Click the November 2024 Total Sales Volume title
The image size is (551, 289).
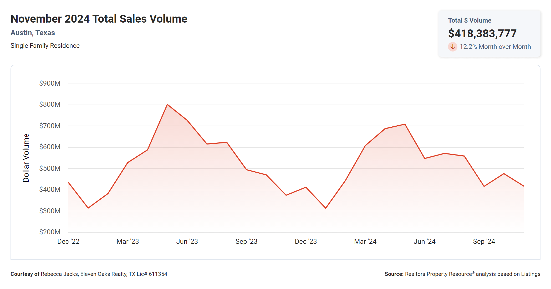pyautogui.click(x=99, y=19)
